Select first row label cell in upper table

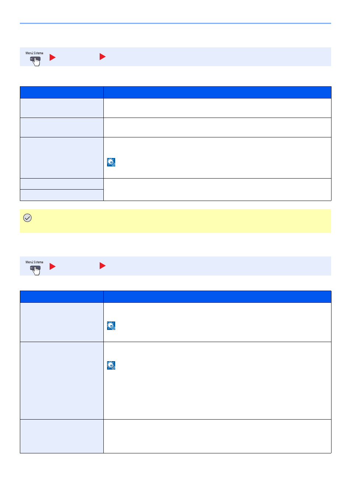tap(62, 108)
